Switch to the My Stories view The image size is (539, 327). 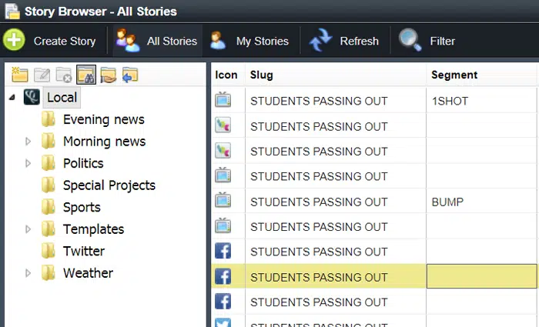tap(250, 41)
